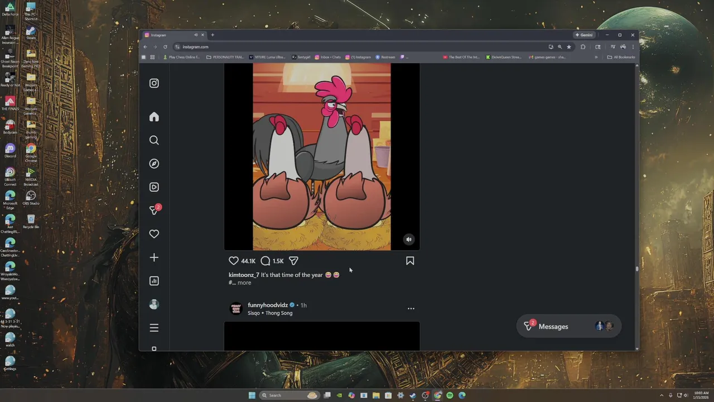Expand kimtoonz_7 caption with more

(x=244, y=283)
